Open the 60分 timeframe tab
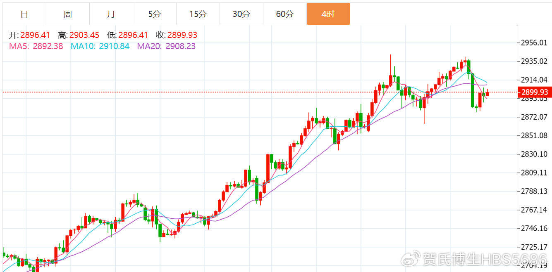The height and width of the screenshot is (272, 552). click(x=285, y=14)
